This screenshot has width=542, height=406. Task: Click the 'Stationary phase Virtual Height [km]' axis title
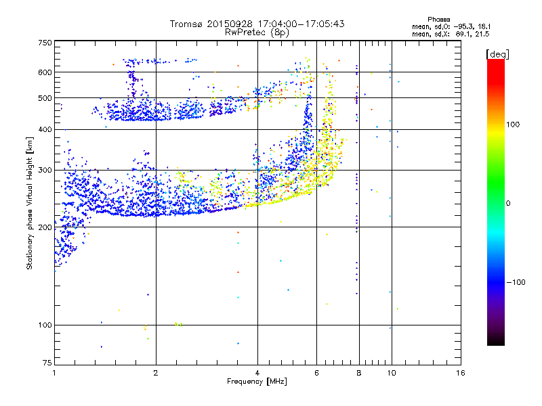tap(30, 203)
